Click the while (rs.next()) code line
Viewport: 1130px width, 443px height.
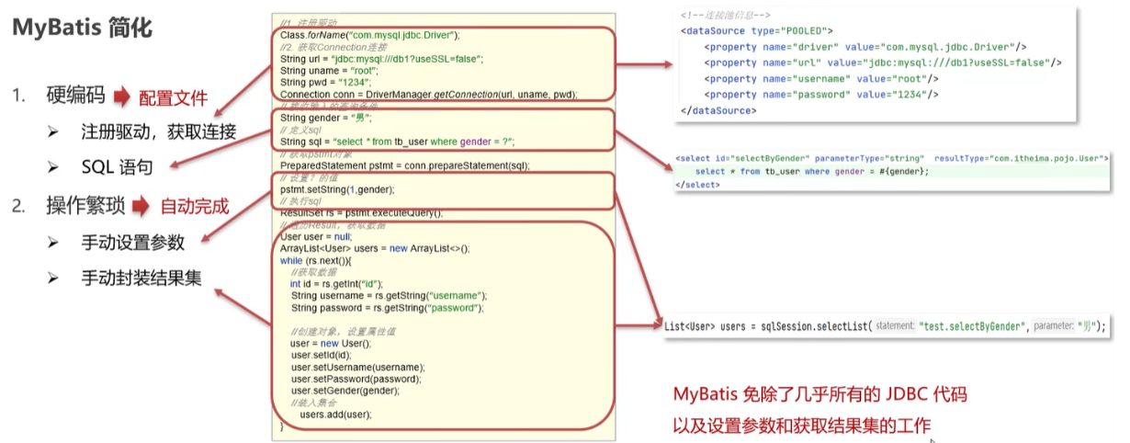tap(317, 260)
